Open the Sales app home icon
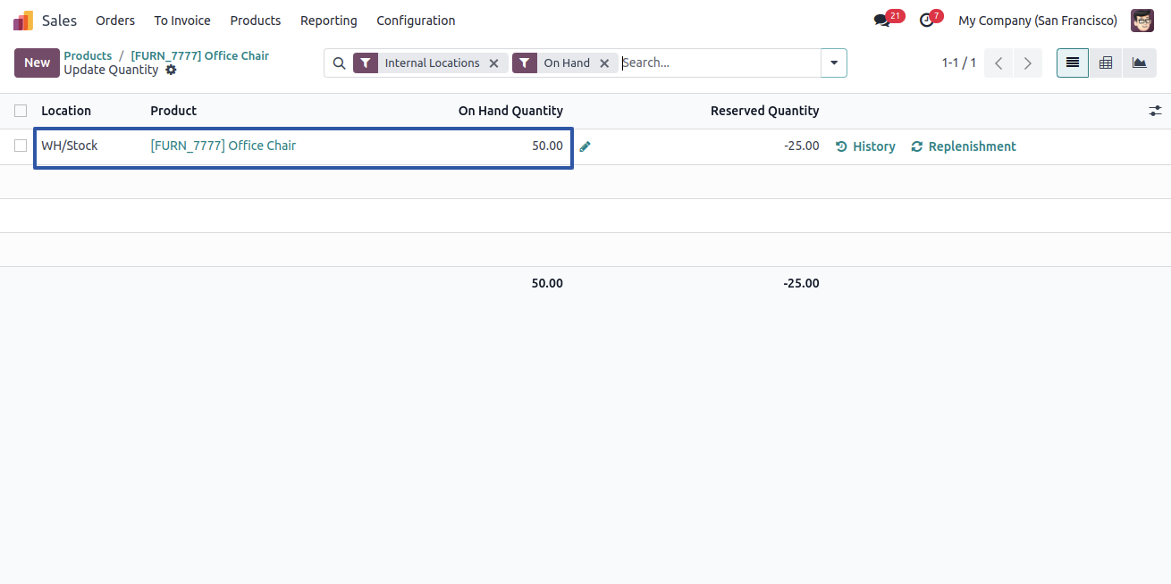This screenshot has height=584, width=1171. (23, 21)
